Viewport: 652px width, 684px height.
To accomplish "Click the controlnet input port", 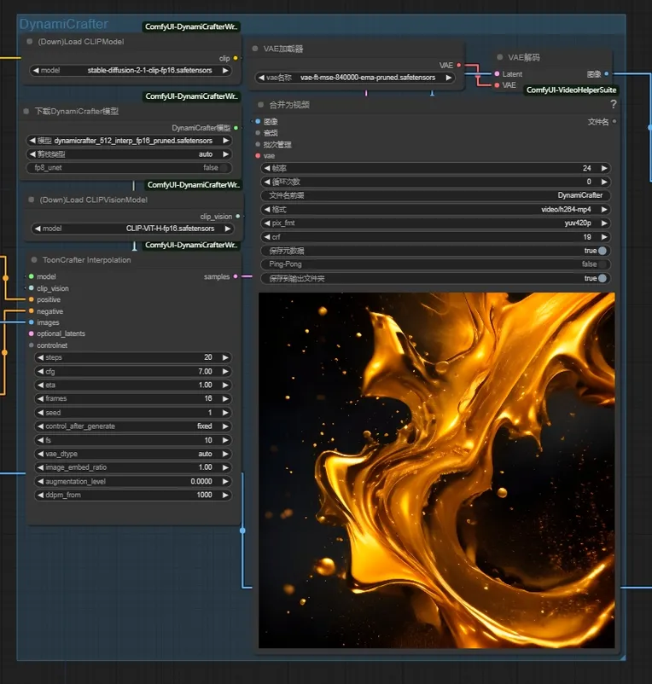I will 32,345.
